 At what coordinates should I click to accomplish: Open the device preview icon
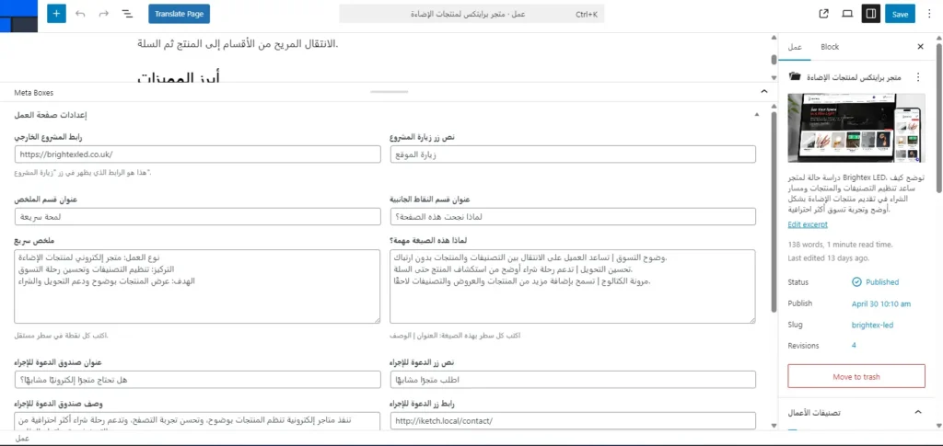[x=847, y=13]
